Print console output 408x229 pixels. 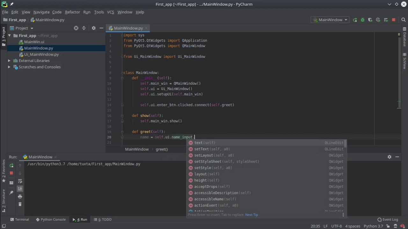pos(20,197)
